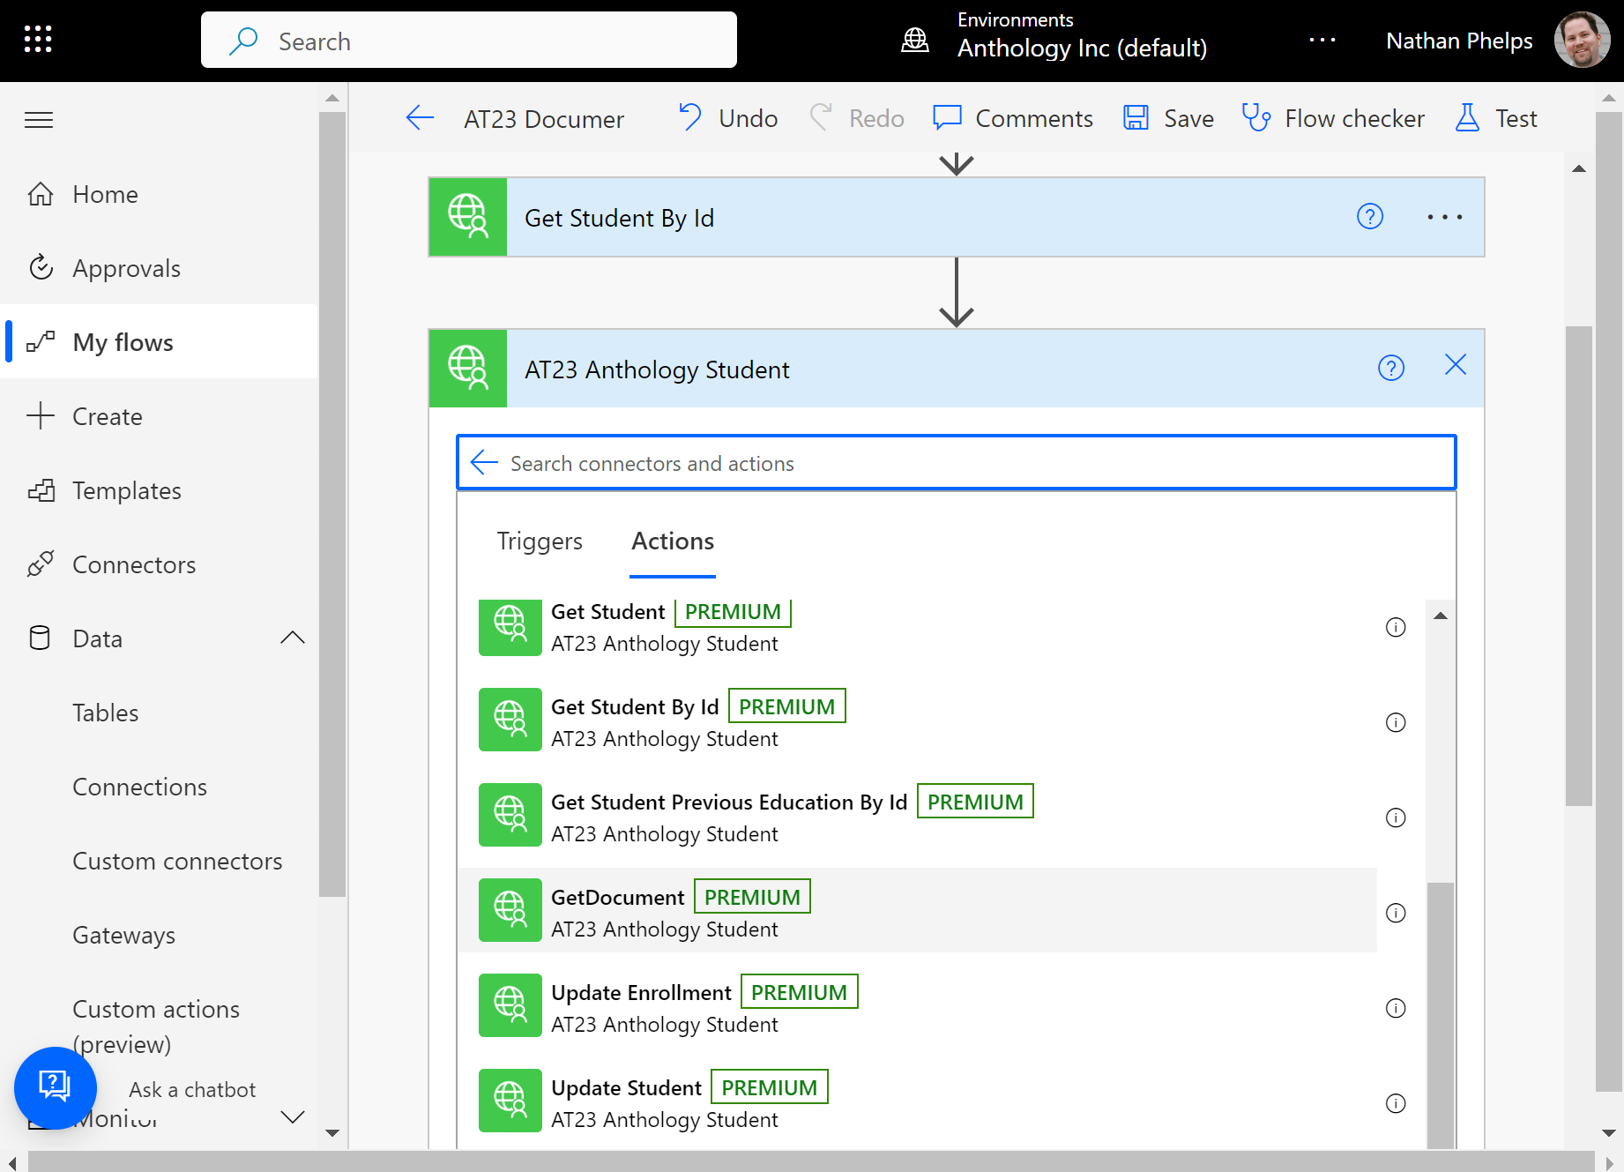Open Gateways under Data

point(123,935)
